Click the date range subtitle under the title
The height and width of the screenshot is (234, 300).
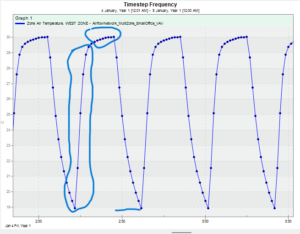pyautogui.click(x=150, y=11)
